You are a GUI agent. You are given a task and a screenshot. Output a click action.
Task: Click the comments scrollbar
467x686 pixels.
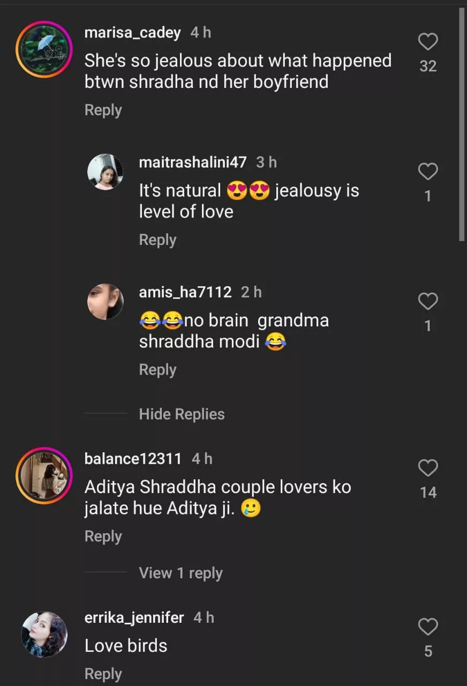point(462,123)
